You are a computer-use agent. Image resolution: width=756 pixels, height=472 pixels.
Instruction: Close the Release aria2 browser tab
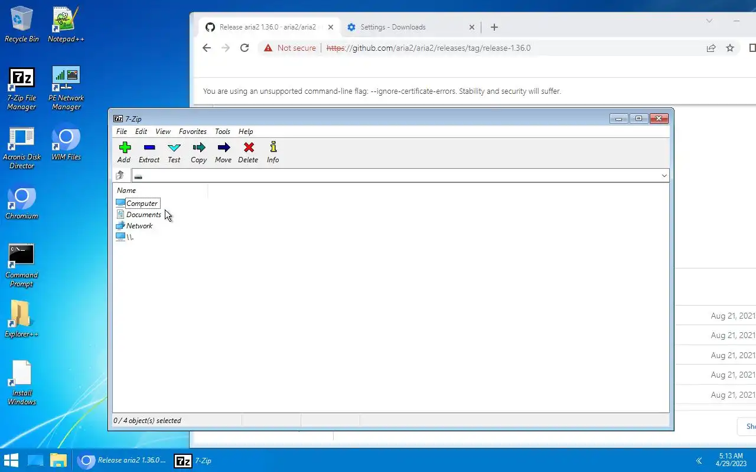pos(331,27)
